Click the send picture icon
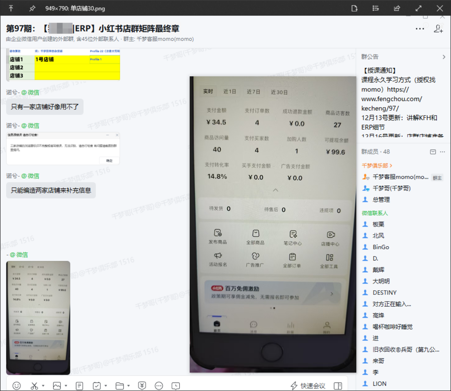This screenshot has width=451, height=391. 57,386
